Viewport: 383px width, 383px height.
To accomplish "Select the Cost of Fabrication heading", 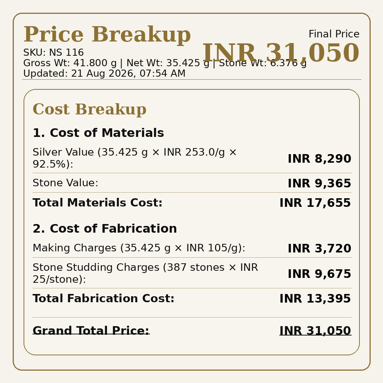I will [x=105, y=229].
